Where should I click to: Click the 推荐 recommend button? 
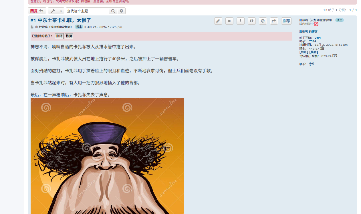(x=286, y=21)
